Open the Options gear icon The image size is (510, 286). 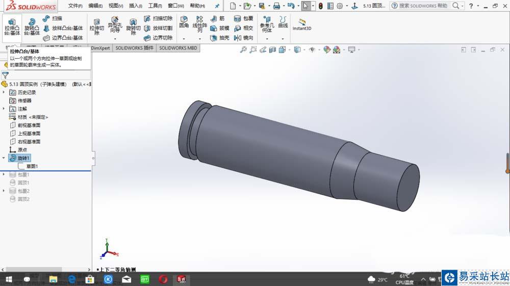pyautogui.click(x=340, y=6)
